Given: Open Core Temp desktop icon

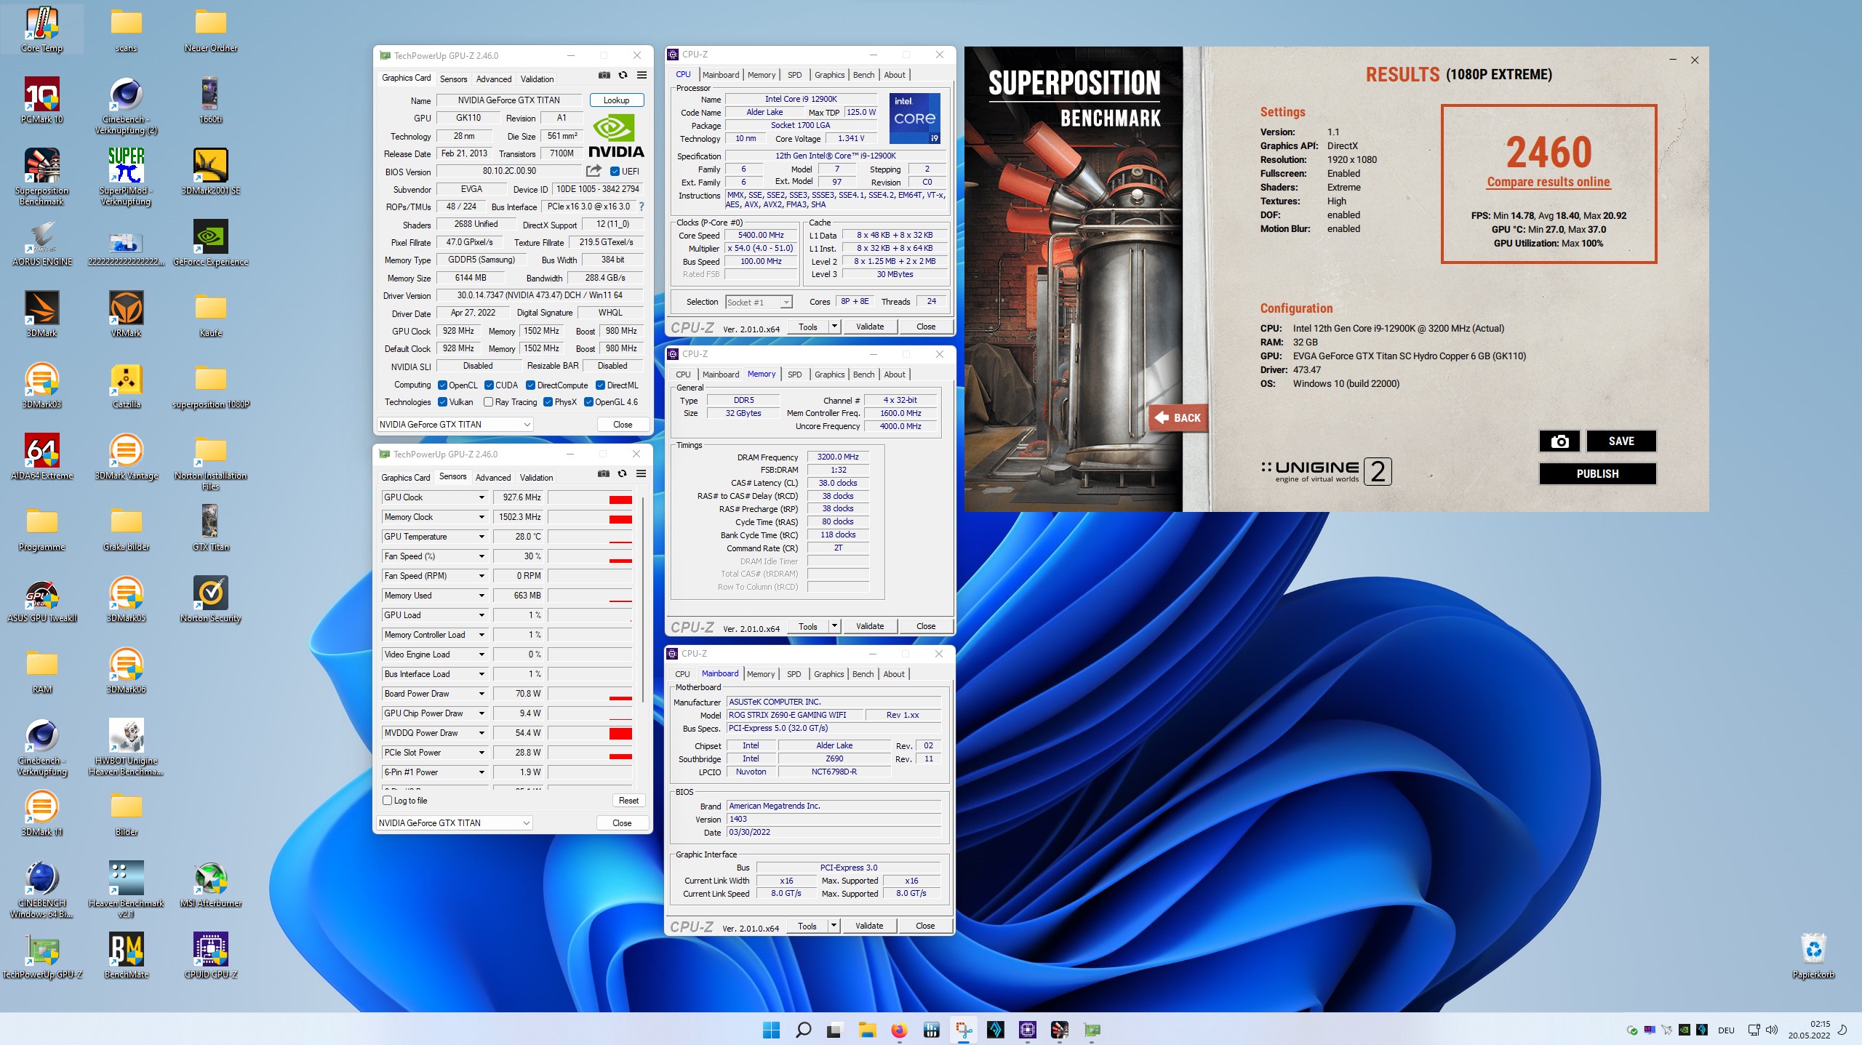Looking at the screenshot, I should click(x=42, y=30).
